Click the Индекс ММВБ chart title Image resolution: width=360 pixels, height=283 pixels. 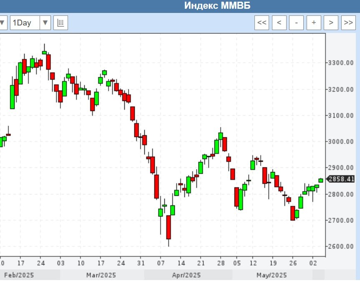217,5
